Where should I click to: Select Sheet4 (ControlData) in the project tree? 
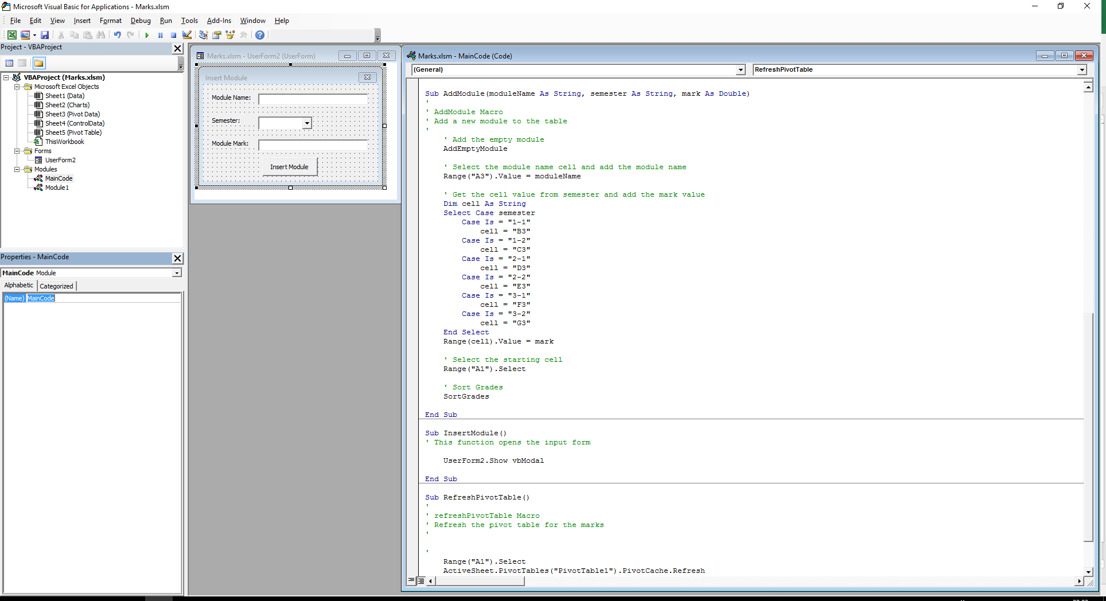pos(75,123)
